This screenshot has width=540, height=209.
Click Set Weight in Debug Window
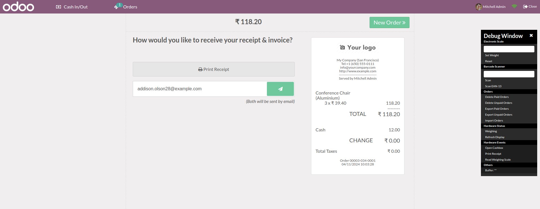click(492, 55)
